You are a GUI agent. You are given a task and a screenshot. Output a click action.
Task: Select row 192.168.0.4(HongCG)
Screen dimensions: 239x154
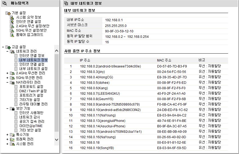tap(146, 77)
